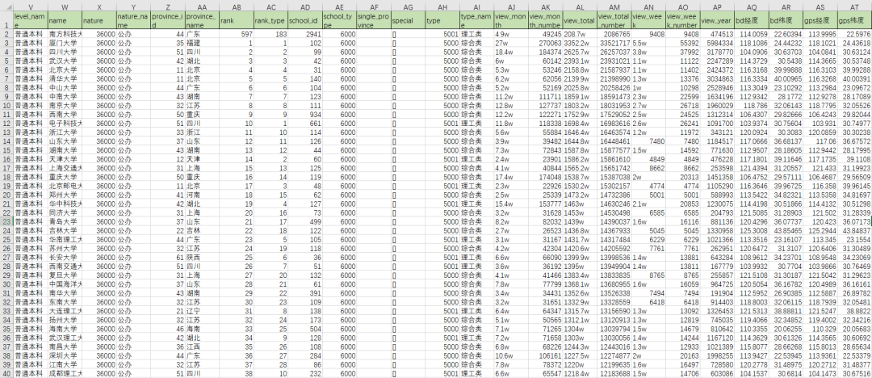Click the province cell 陕西

202,257
